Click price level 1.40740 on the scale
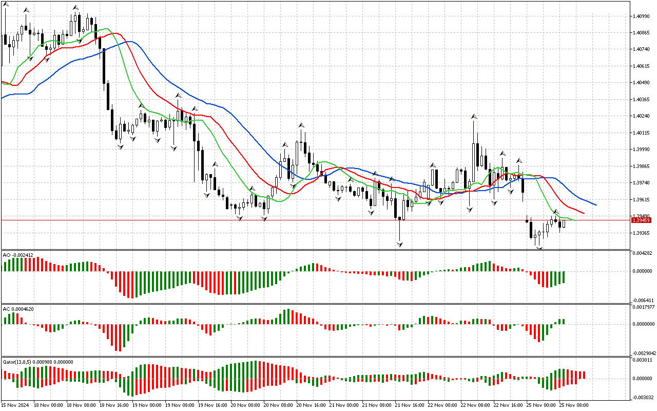 click(642, 49)
